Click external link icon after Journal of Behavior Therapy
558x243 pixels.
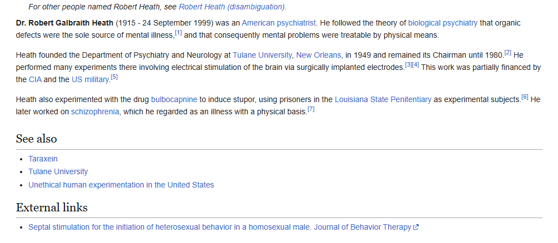pos(416,227)
